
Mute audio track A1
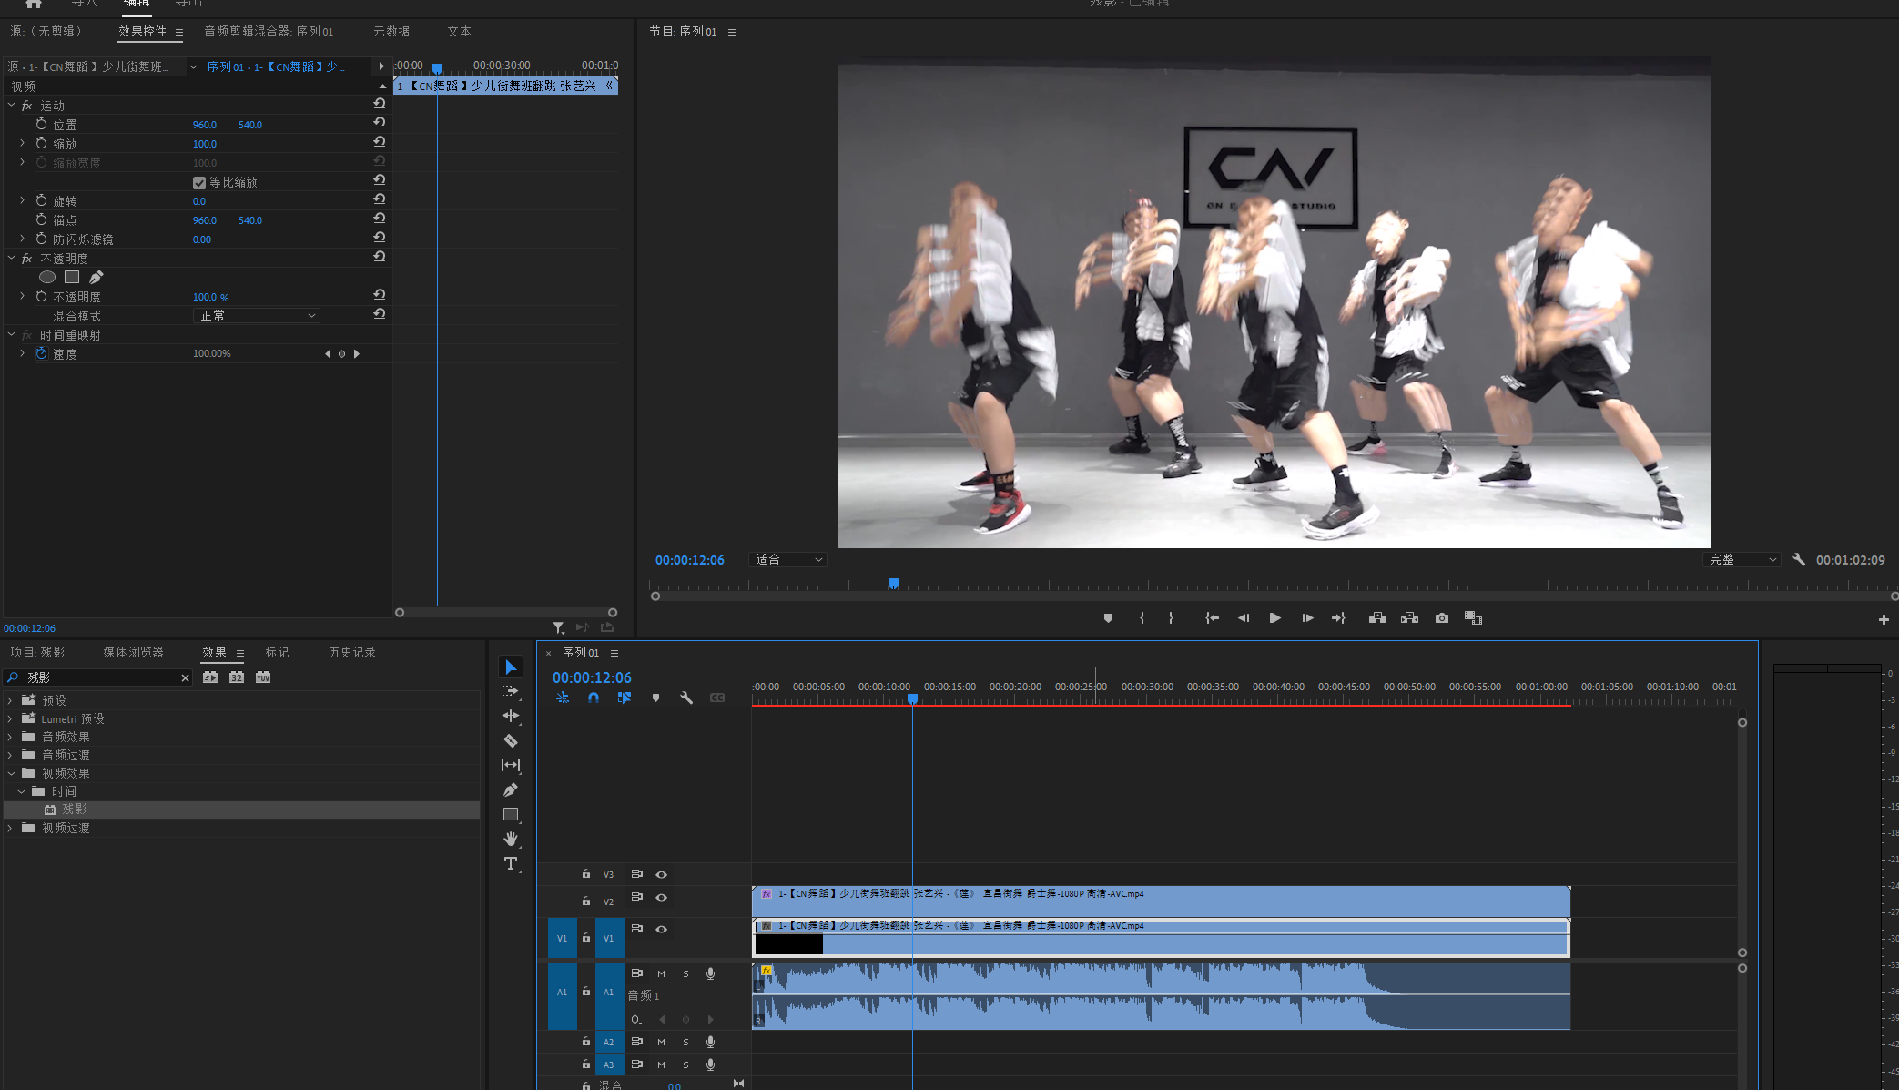coord(662,973)
